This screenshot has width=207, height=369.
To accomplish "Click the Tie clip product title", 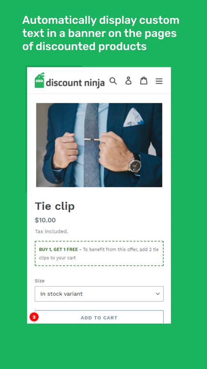I will coord(55,206).
